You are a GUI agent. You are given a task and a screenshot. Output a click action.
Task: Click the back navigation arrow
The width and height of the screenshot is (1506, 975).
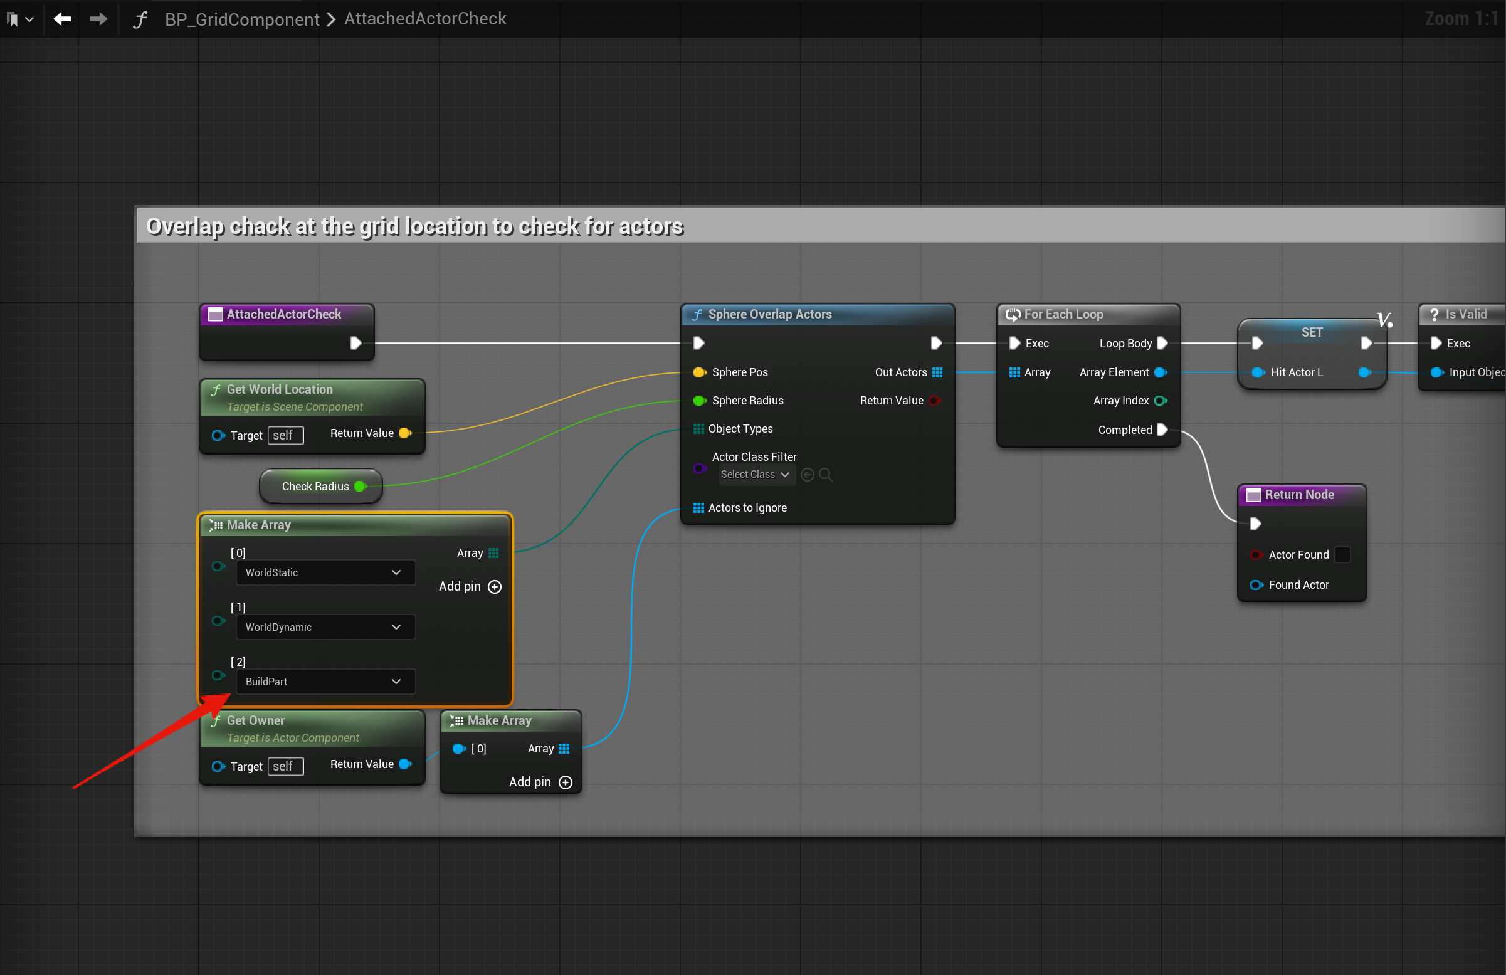62,19
